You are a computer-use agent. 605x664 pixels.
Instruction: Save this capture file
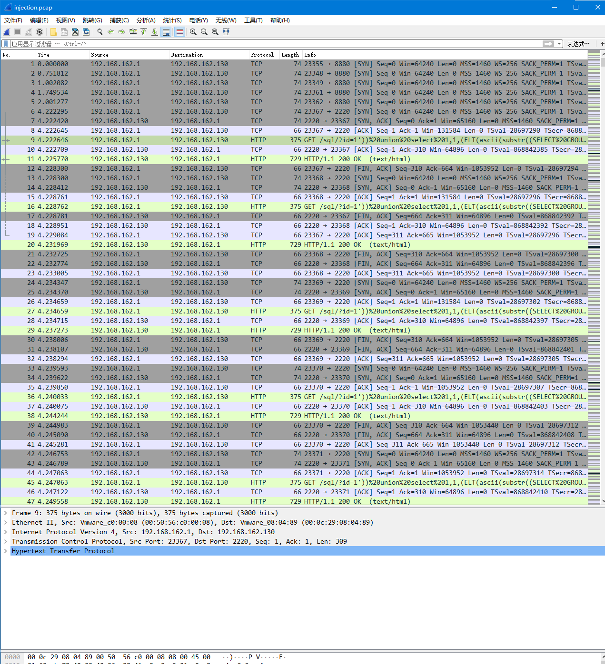pos(64,32)
